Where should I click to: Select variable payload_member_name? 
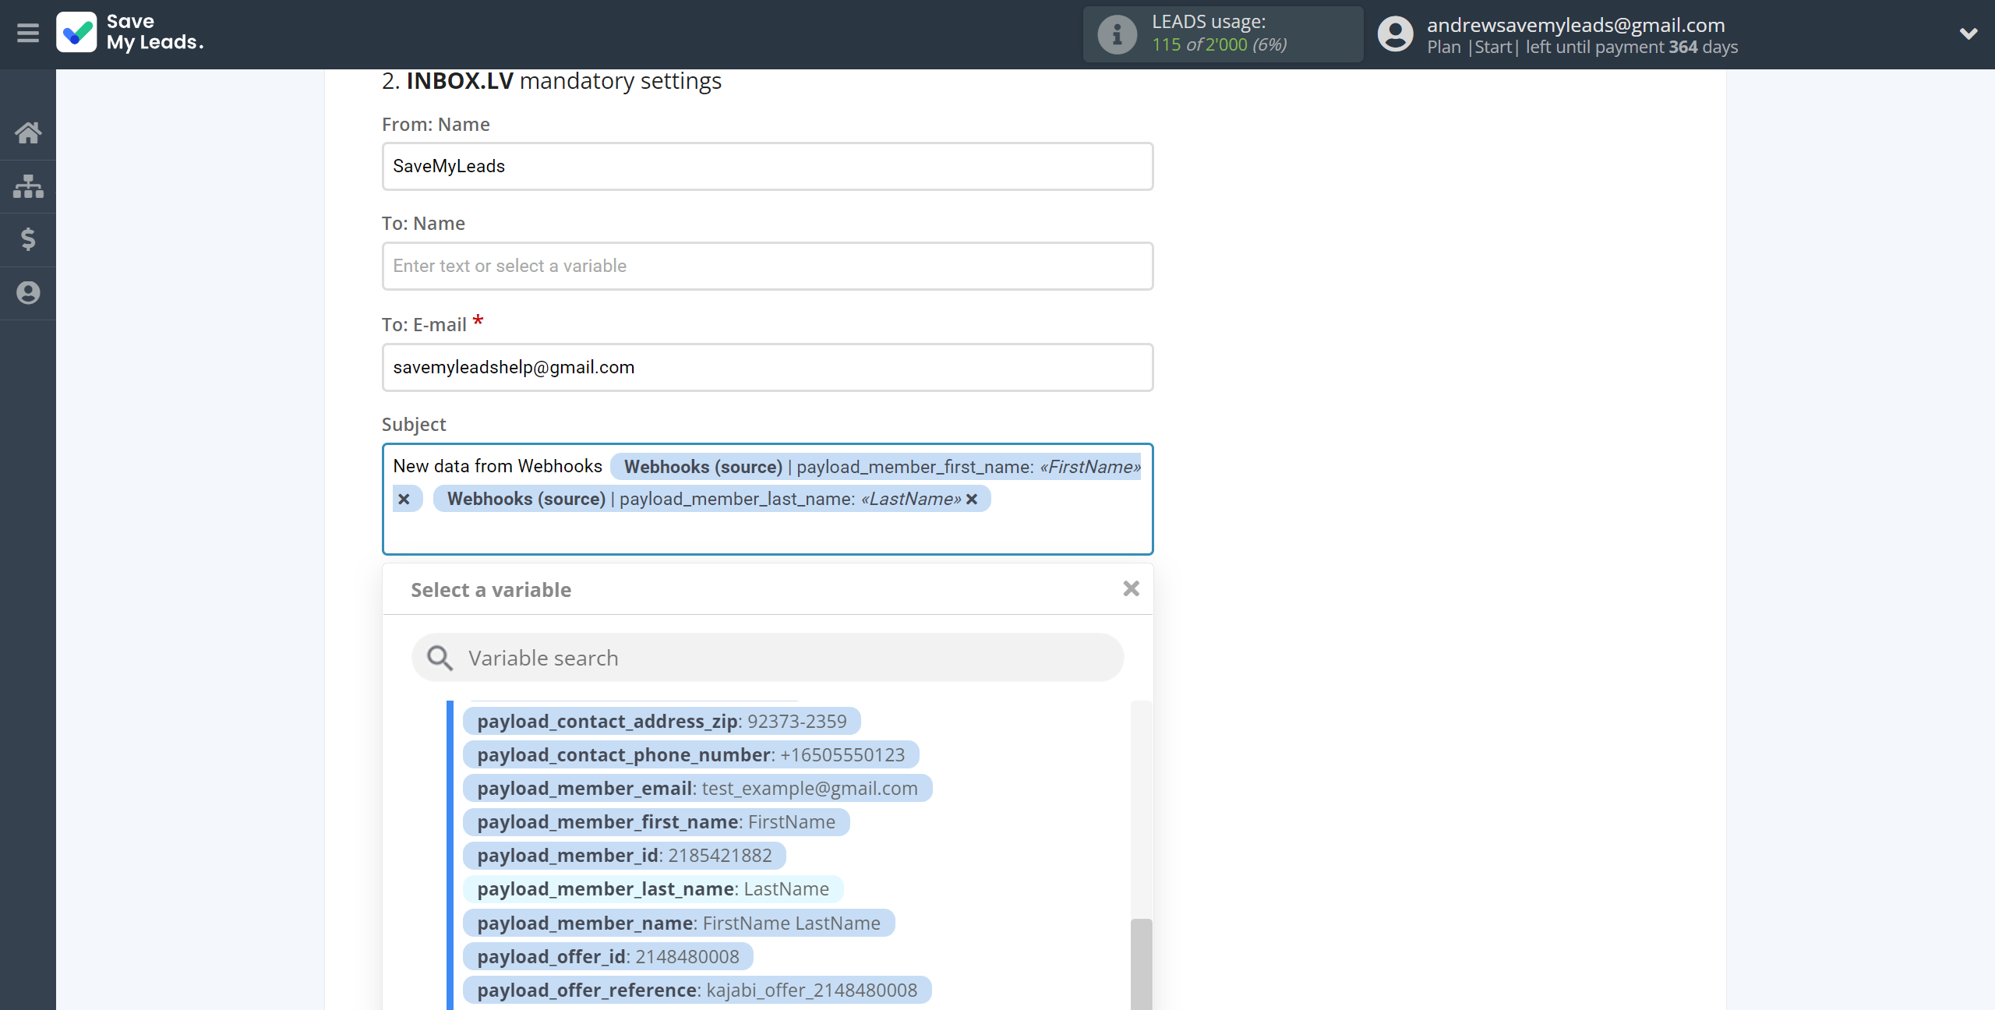coord(678,923)
